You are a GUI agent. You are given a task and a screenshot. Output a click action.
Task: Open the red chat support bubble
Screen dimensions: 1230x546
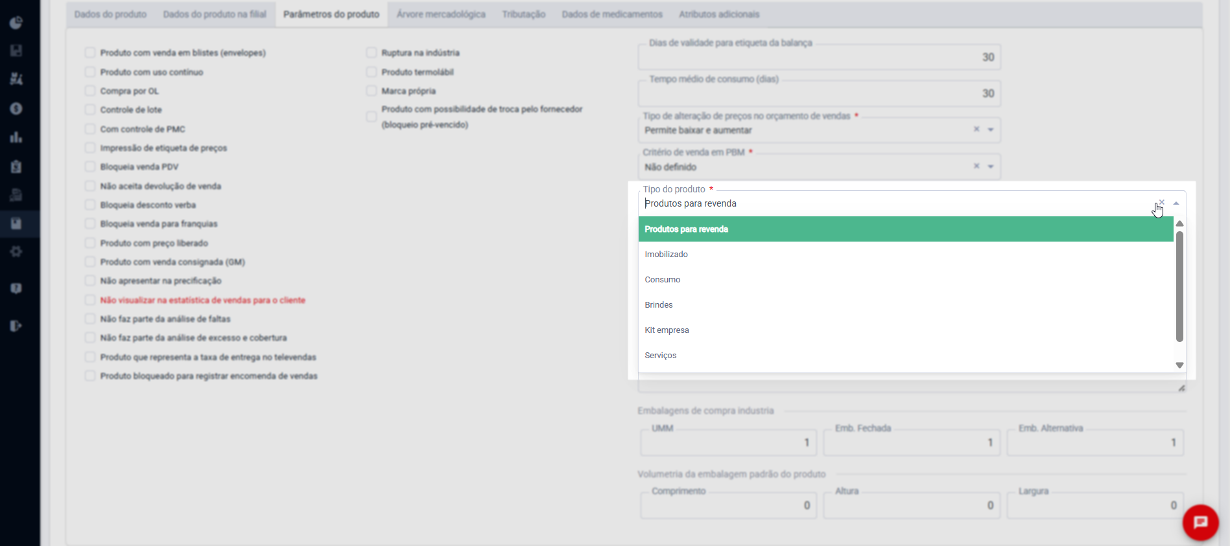point(1200,522)
